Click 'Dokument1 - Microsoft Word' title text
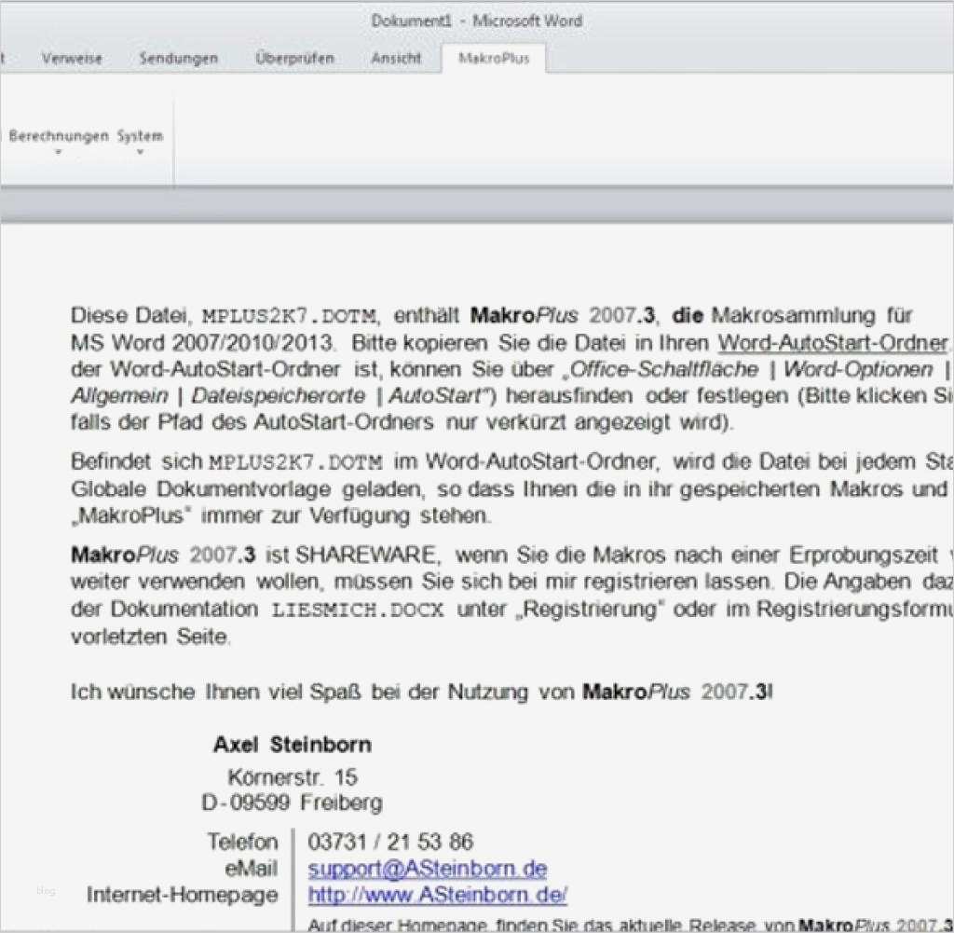This screenshot has width=954, height=933. click(x=477, y=21)
